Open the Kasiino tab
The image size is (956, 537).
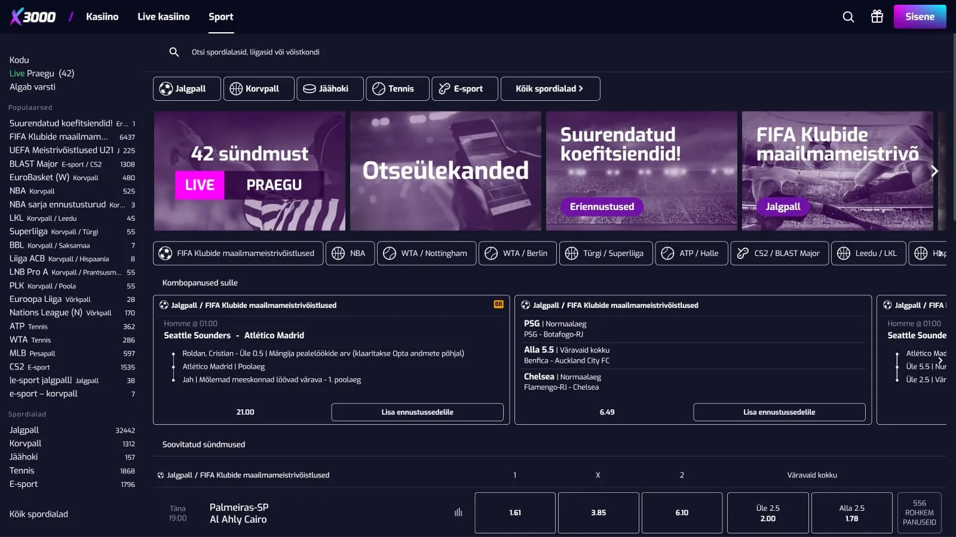102,17
